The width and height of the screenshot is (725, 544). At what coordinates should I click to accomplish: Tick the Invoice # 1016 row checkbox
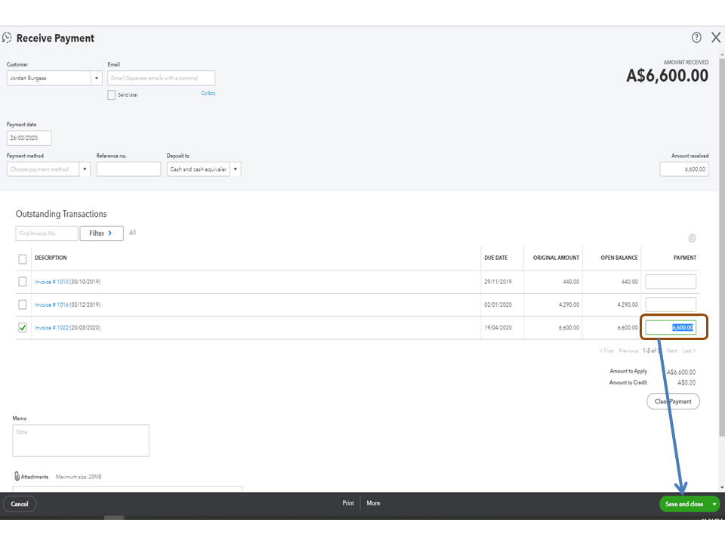(x=23, y=304)
